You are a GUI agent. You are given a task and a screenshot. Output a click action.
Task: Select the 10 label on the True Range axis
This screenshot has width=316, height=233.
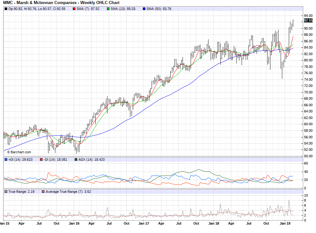pos(306,195)
